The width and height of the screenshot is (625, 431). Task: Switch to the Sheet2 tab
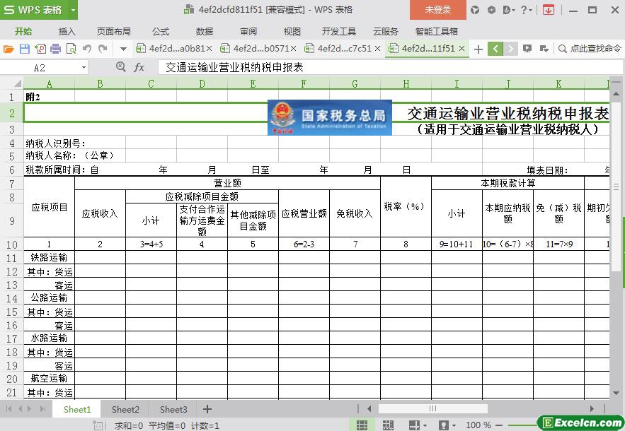125,410
